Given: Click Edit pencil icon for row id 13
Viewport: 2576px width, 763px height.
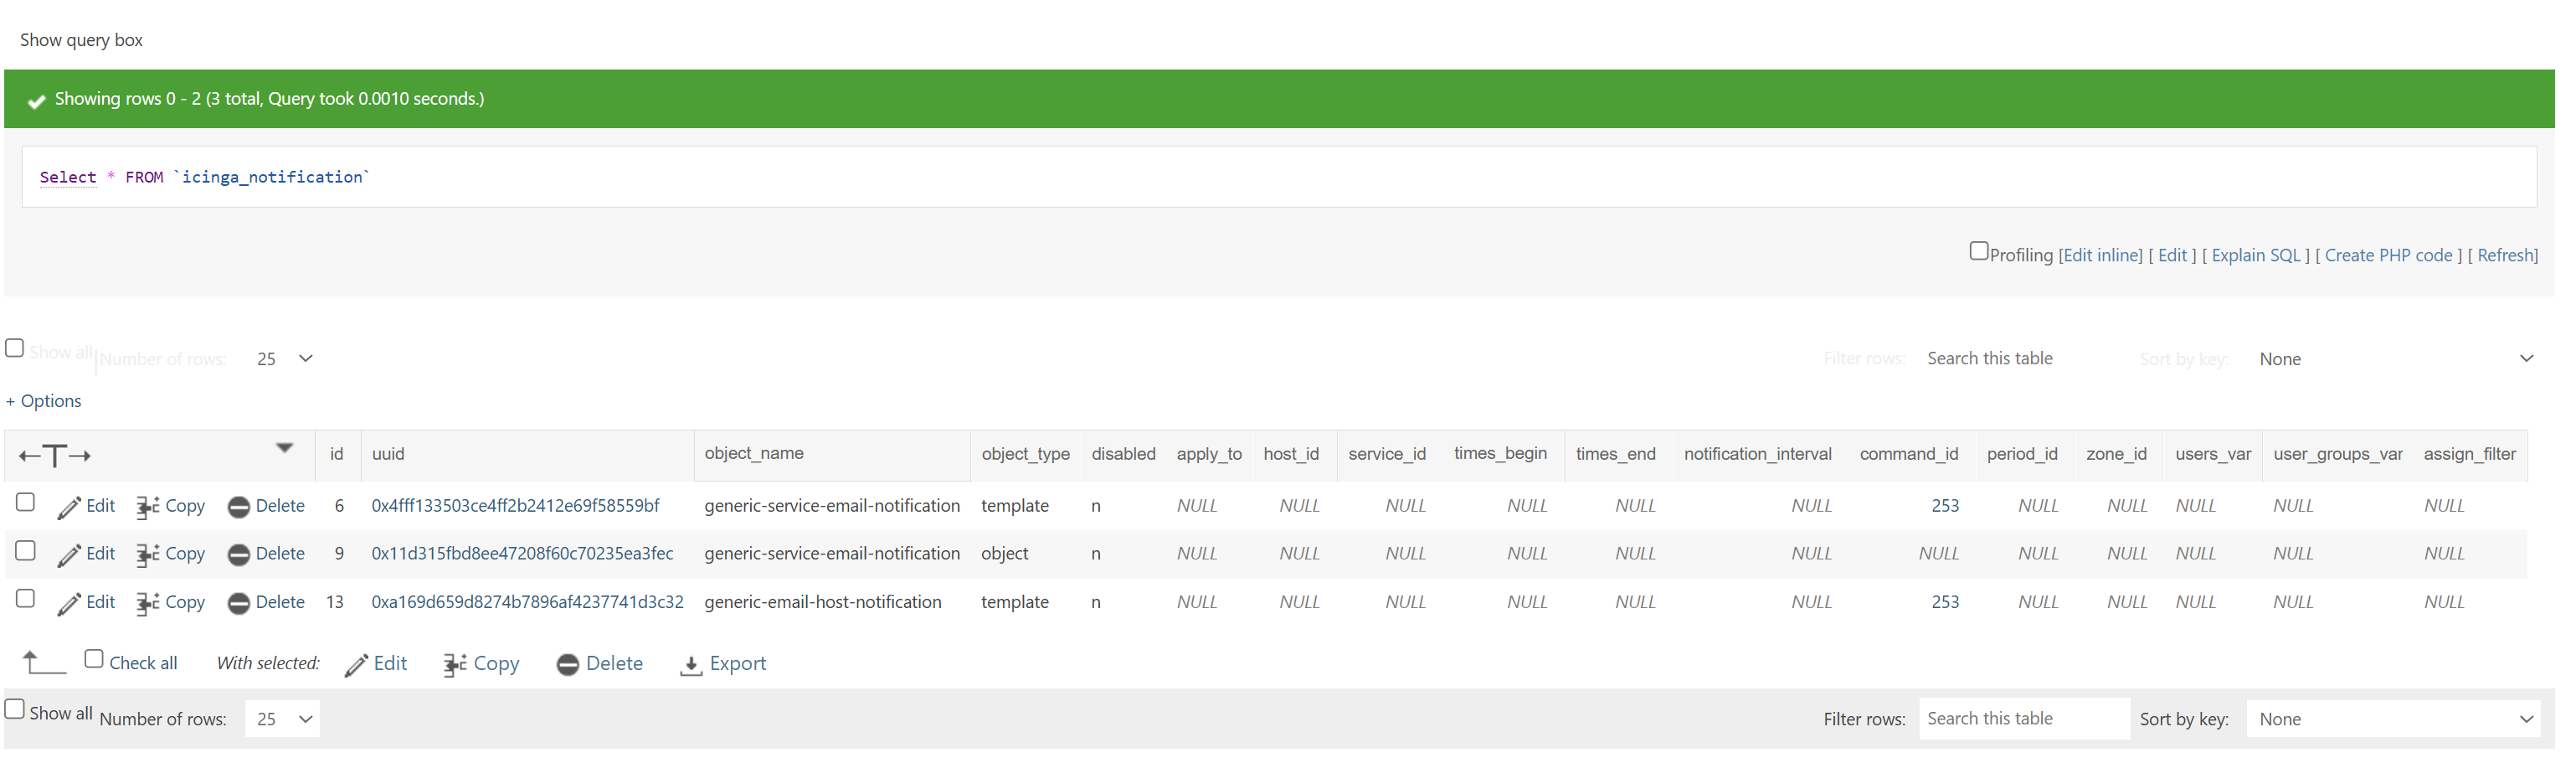Looking at the screenshot, I should (69, 603).
